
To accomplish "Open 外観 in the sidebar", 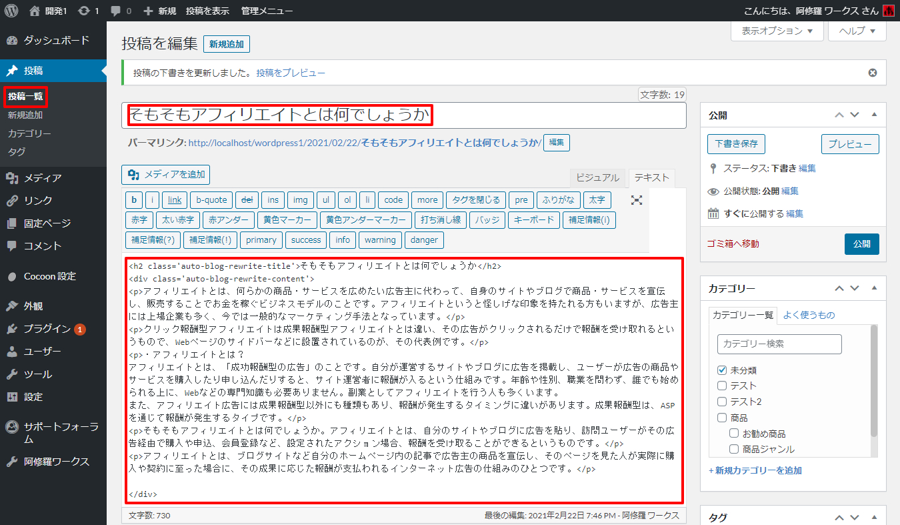I will pos(53,306).
